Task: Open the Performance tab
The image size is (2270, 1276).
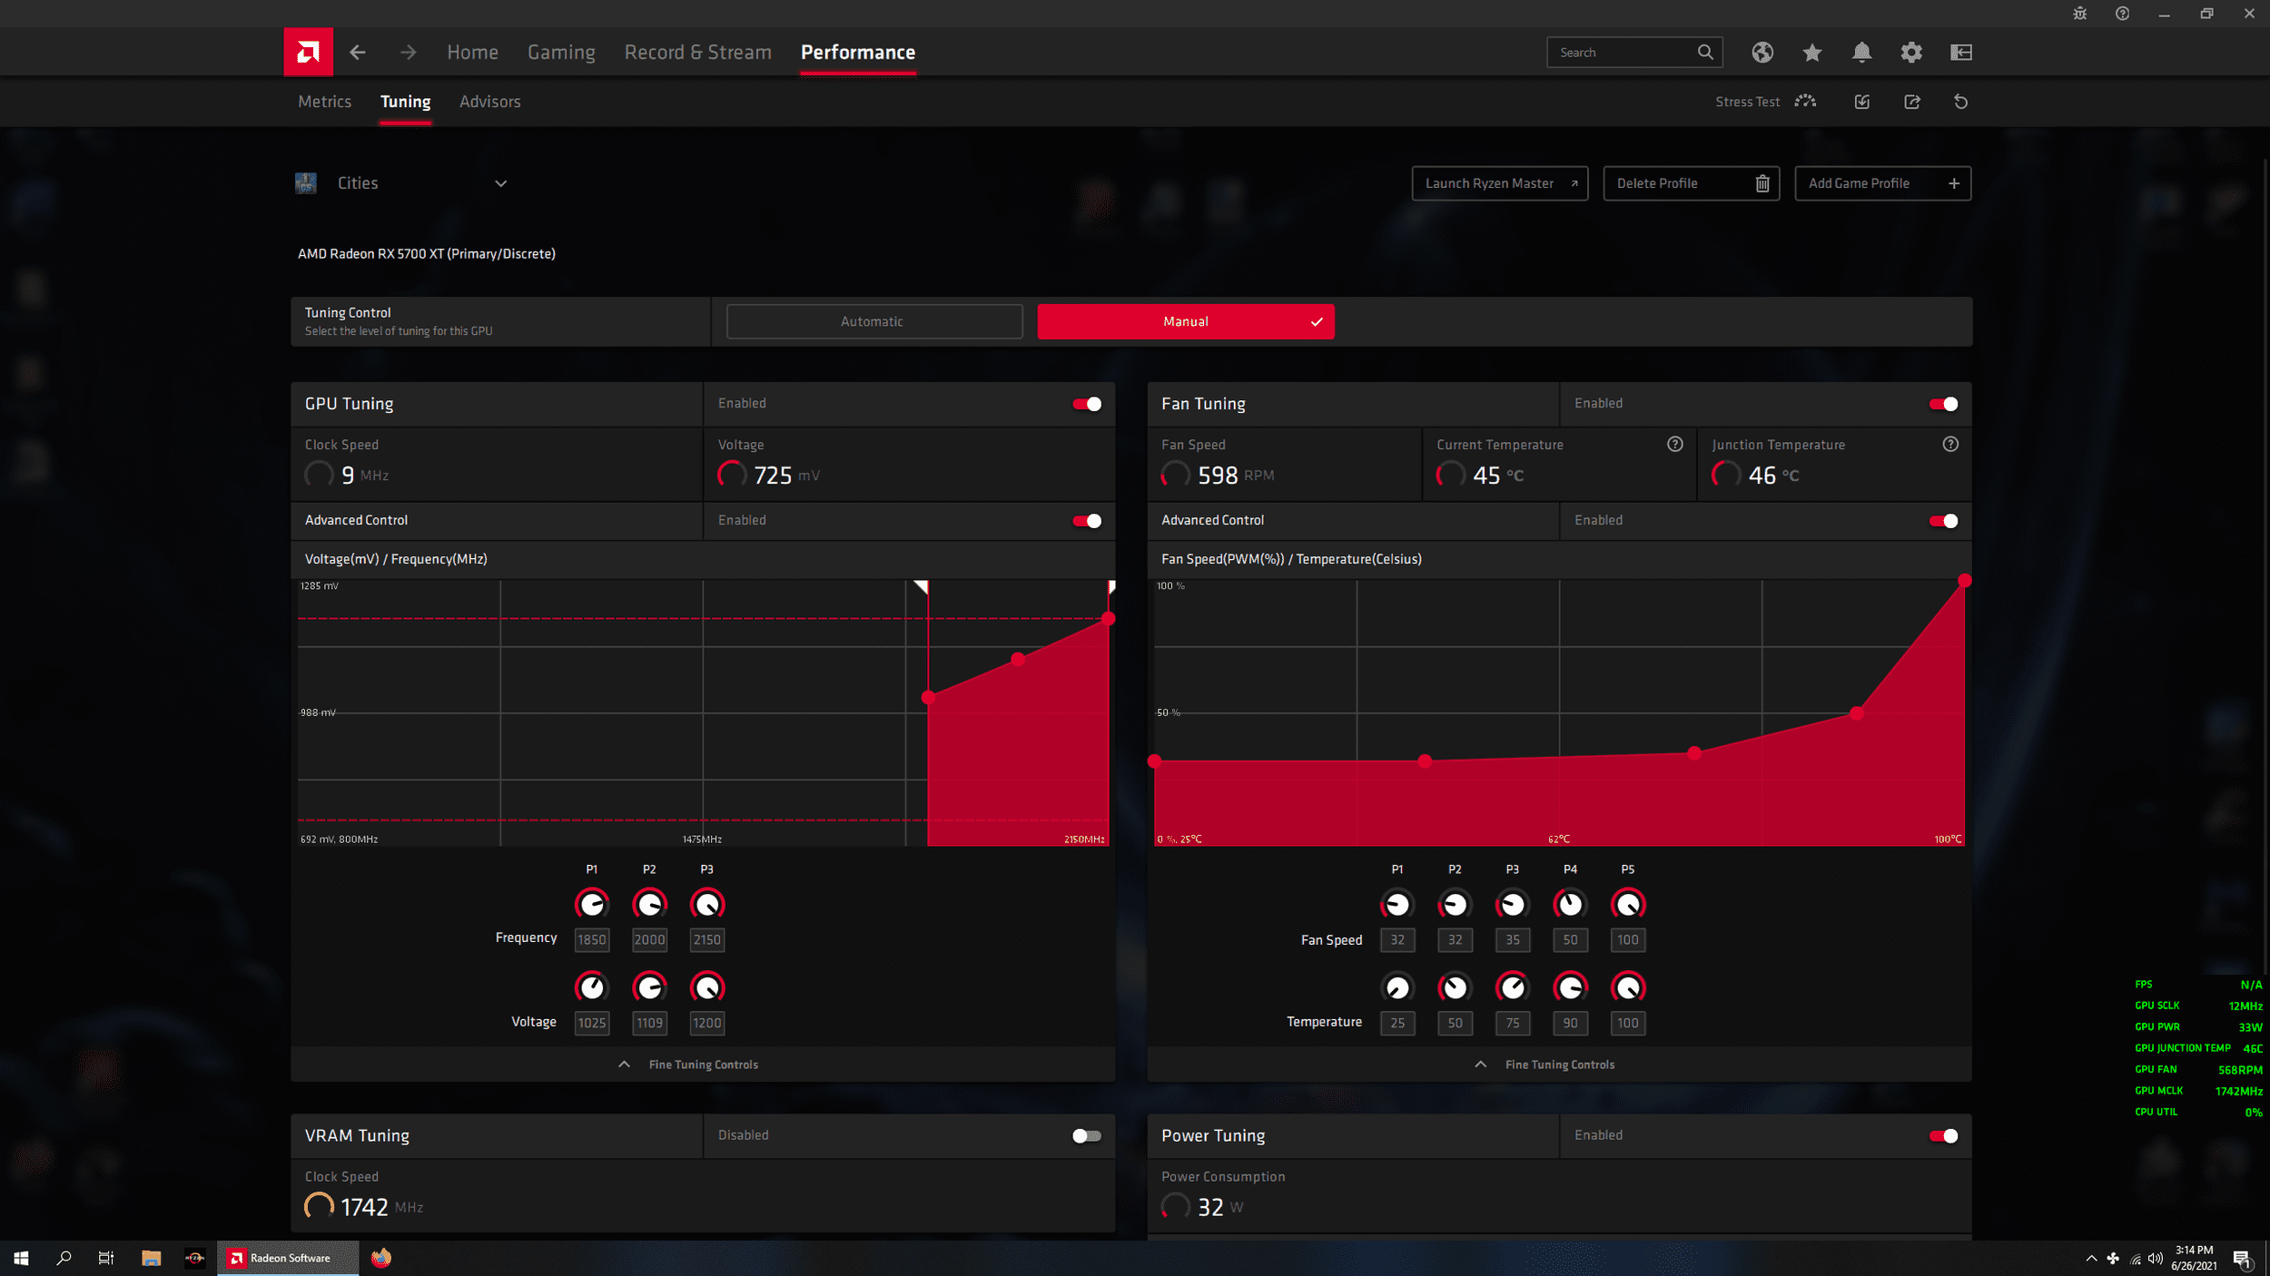Action: pyautogui.click(x=858, y=53)
